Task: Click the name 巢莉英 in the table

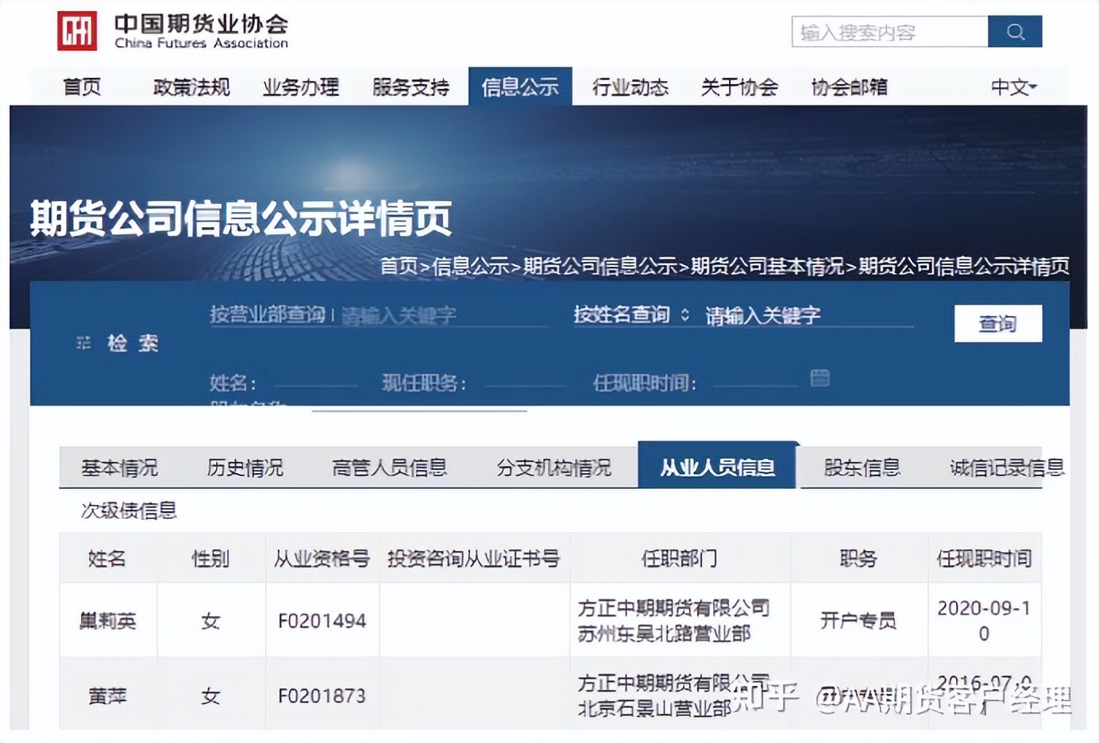Action: (108, 621)
